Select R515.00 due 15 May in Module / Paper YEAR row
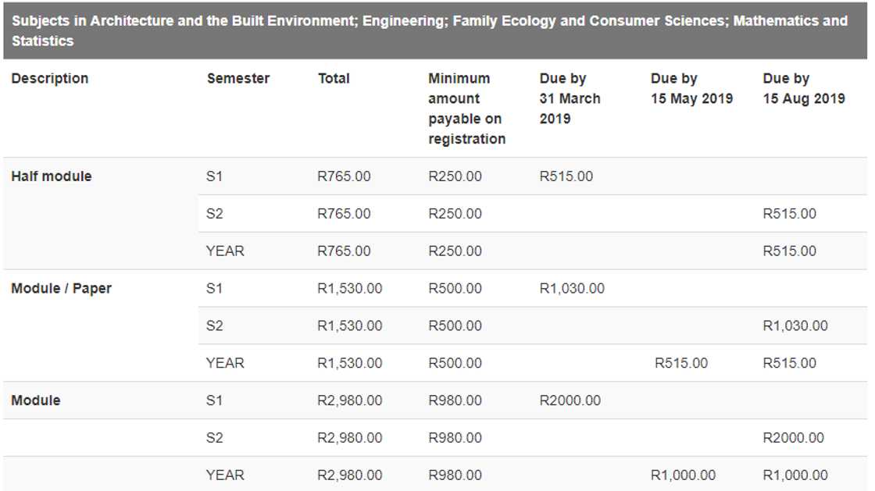 681,363
